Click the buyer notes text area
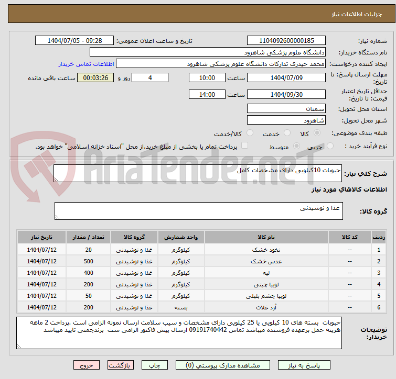Image resolution: width=396 pixels, height=379 pixels. coord(179,332)
